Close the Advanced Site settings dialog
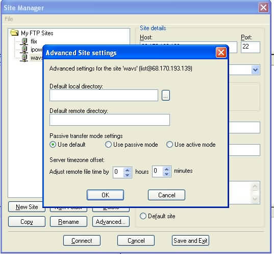Image resolution: width=274 pixels, height=254 pixels. 221,53
